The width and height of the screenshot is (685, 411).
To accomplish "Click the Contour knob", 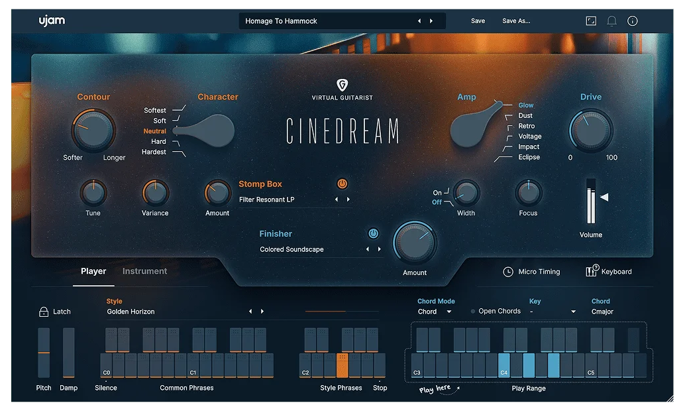I will [93, 131].
